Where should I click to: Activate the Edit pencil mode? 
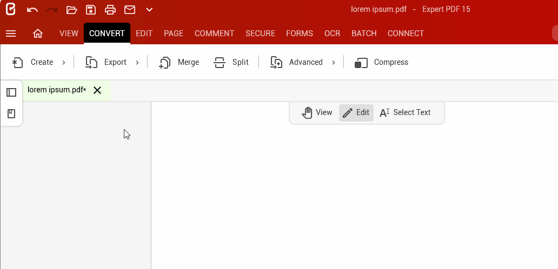coord(356,113)
